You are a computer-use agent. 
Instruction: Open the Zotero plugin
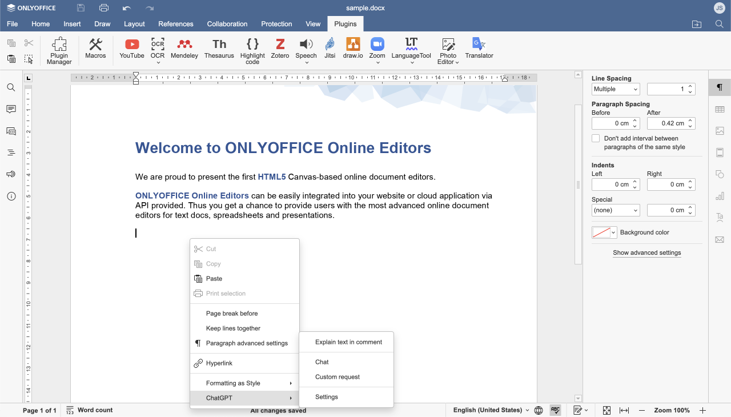pyautogui.click(x=280, y=49)
